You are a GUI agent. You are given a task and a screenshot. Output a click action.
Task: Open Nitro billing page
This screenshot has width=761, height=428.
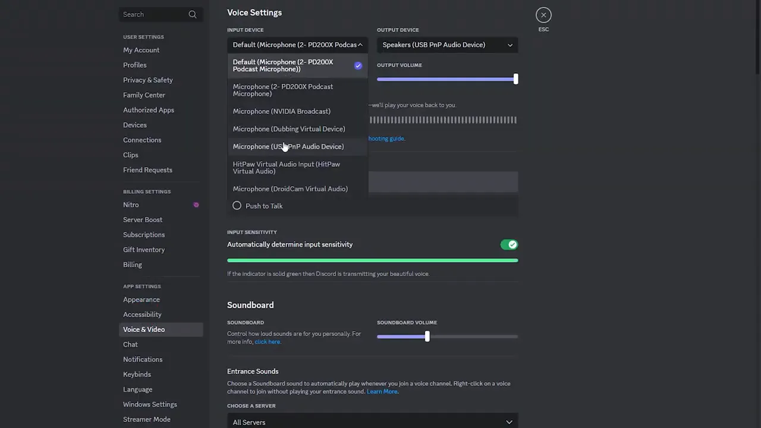pos(161,204)
